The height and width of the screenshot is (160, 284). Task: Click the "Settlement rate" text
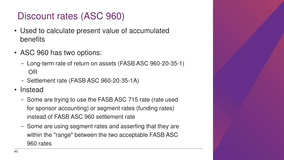(47, 81)
